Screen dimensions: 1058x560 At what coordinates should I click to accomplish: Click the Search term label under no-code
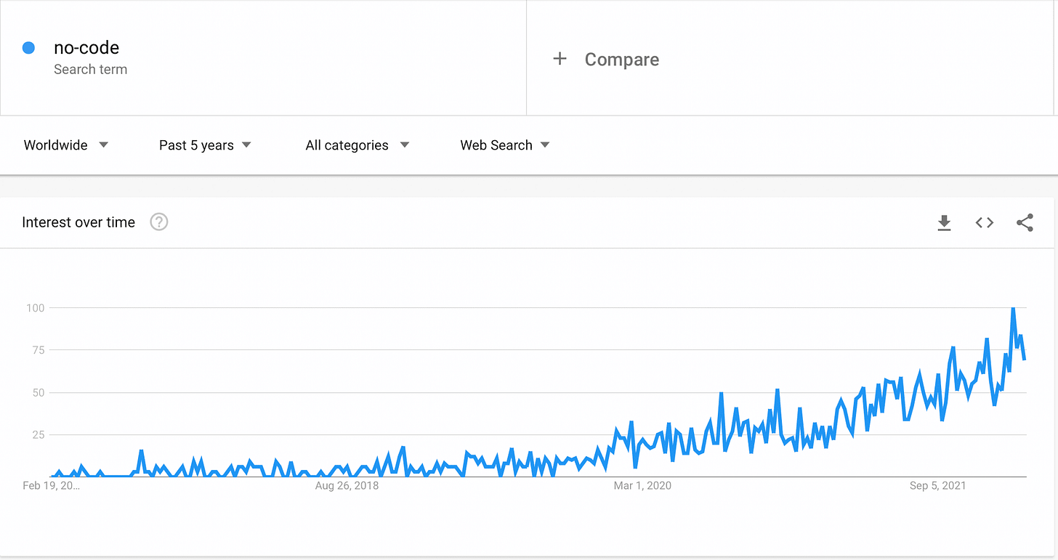click(90, 69)
